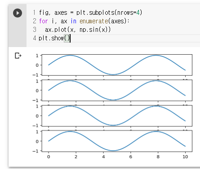Click the bottom sine wave subplot
200x169 pixels.
[117, 141]
